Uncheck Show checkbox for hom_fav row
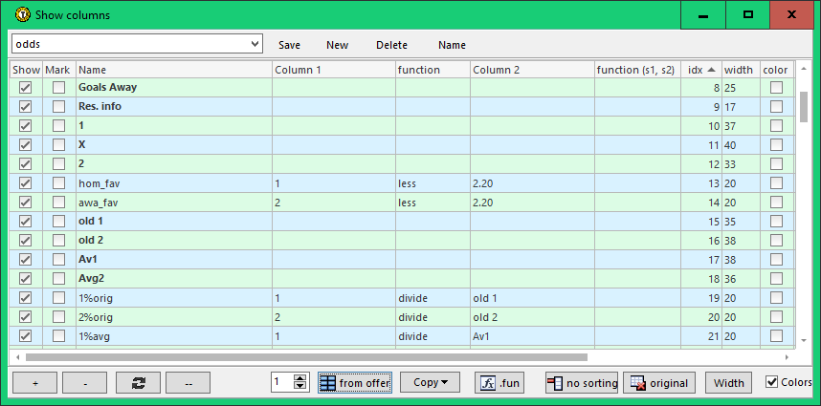Image resolution: width=821 pixels, height=406 pixels. click(26, 182)
